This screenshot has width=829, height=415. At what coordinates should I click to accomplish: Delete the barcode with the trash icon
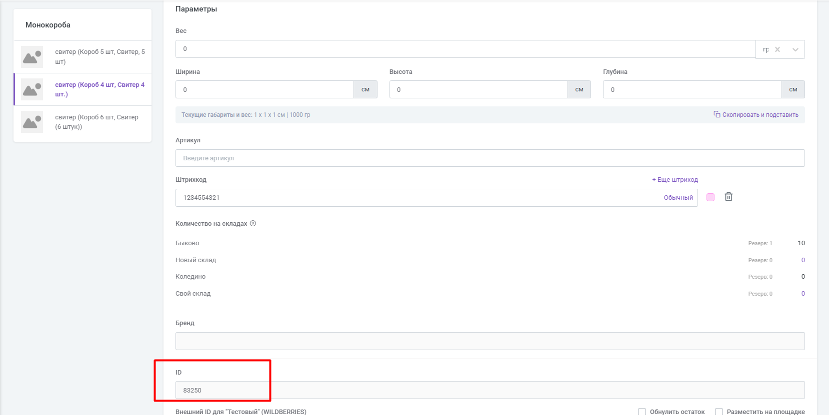728,197
